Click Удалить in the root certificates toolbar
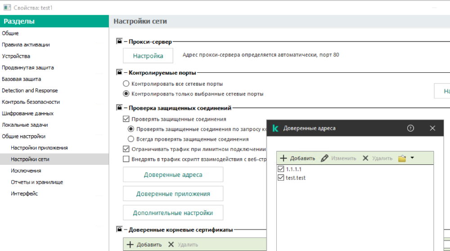450x251 pixels. click(183, 245)
